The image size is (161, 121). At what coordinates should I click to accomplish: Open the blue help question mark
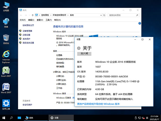140,23
